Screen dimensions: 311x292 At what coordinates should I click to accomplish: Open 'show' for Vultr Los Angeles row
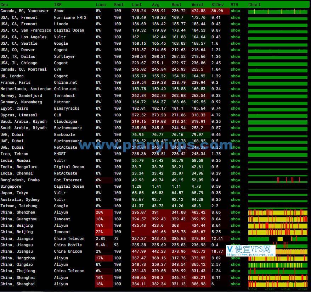(235, 37)
